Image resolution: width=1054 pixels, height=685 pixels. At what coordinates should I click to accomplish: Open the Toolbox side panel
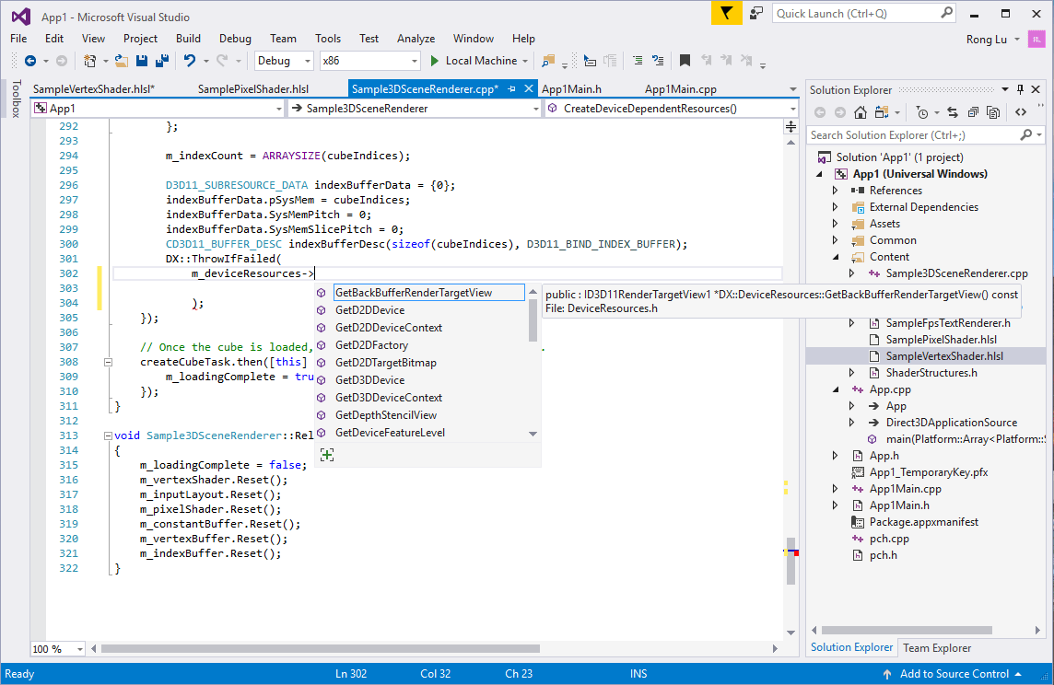17,99
